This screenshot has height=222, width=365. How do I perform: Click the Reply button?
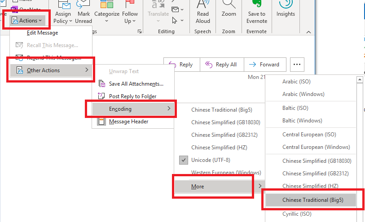click(x=182, y=65)
